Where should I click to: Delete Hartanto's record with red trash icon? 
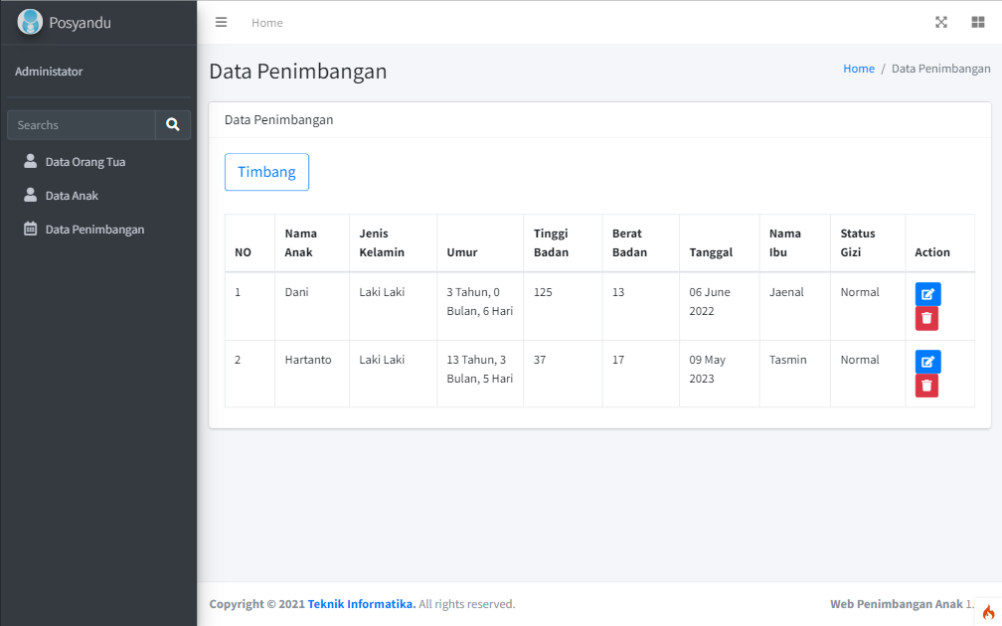(926, 386)
